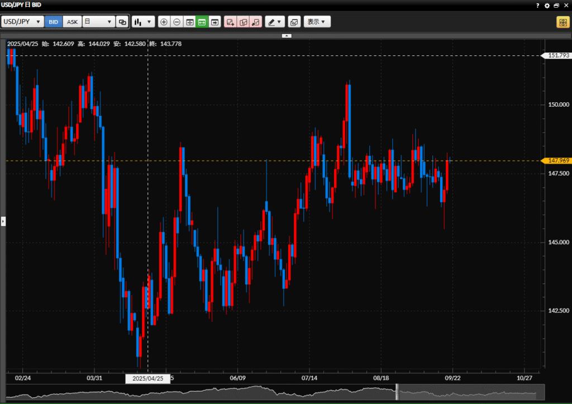Click the chart-template icon before 表示
This screenshot has width=572, height=404.
[294, 22]
